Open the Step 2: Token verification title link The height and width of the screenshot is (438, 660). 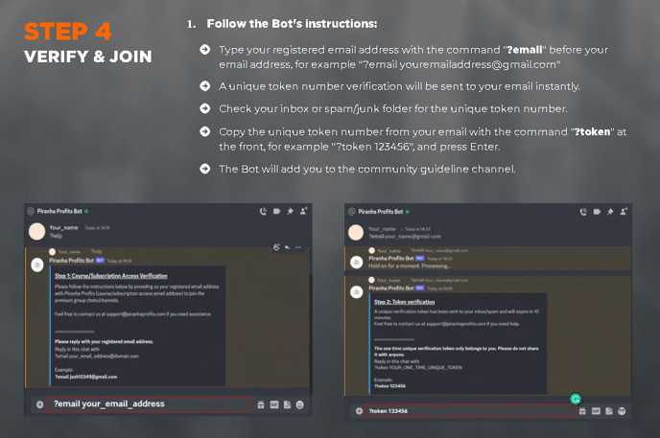404,302
